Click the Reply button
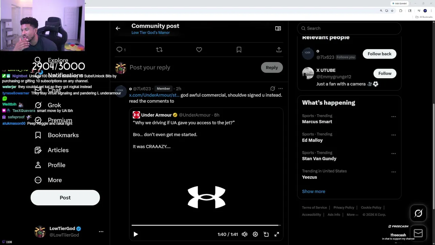This screenshot has height=245, width=435. coord(272,67)
